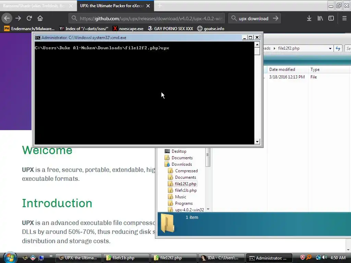Click the 4:50 AM clock
Image resolution: width=351 pixels, height=263 pixels.
pyautogui.click(x=338, y=258)
